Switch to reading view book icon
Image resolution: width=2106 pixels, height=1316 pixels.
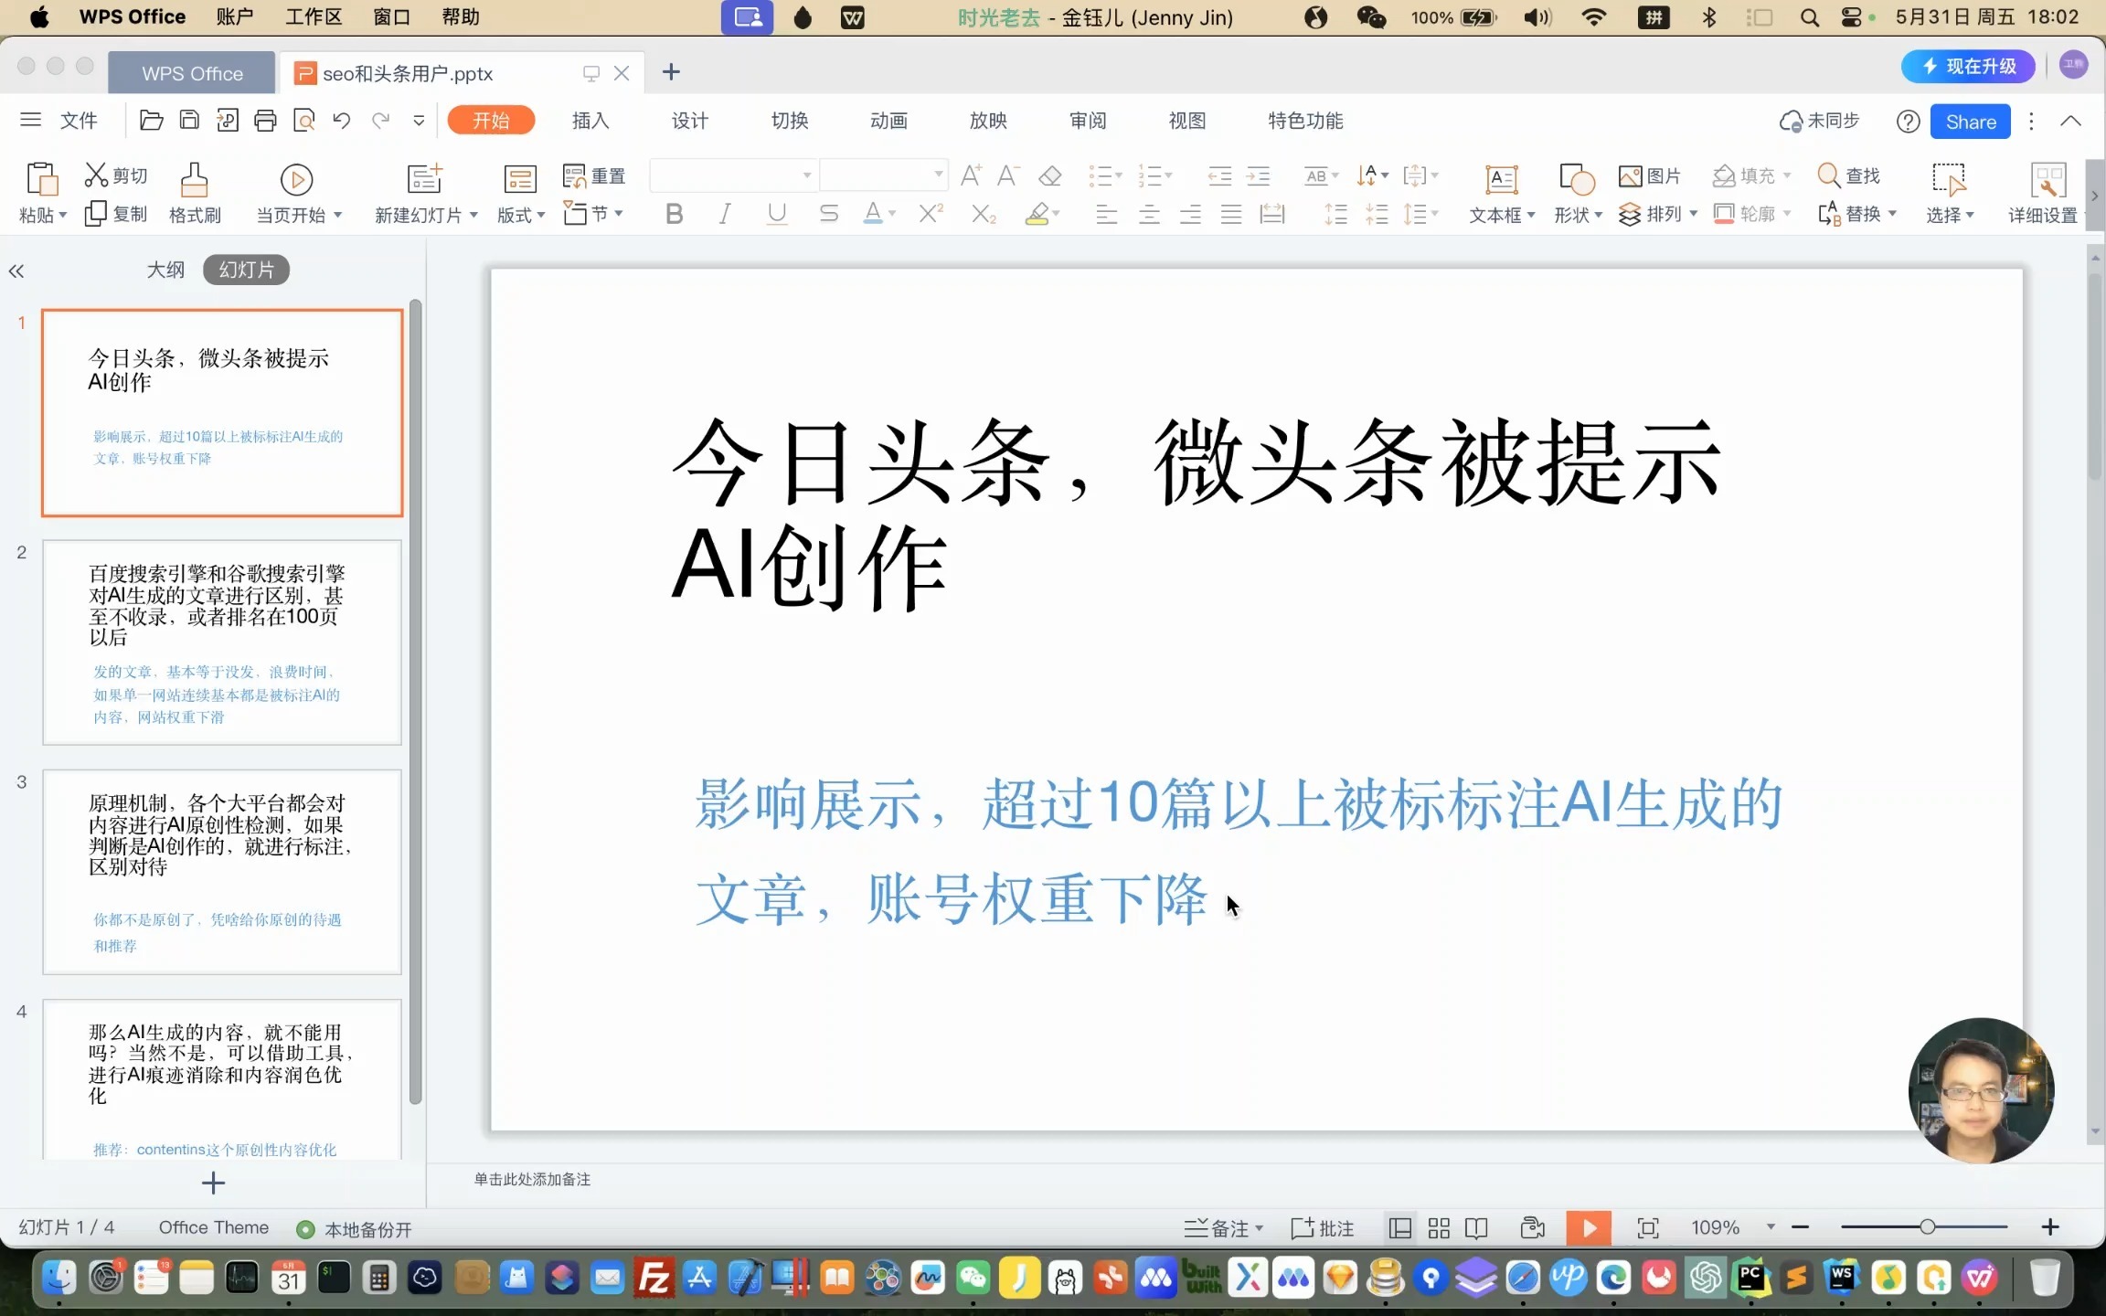tap(1476, 1227)
